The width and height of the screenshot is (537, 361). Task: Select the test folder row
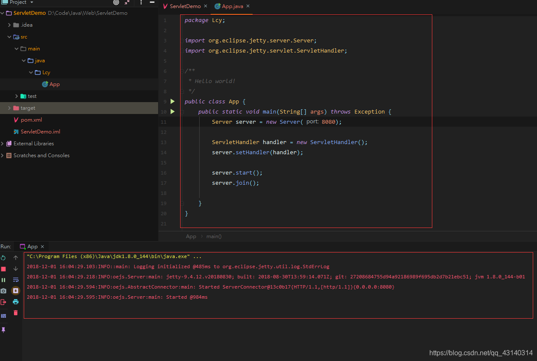[x=79, y=96]
